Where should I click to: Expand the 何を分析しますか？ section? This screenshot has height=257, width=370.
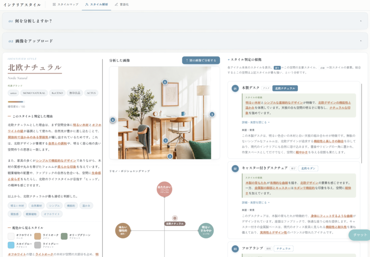click(x=185, y=21)
